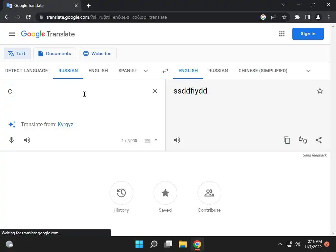Switch to Documents translation mode
This screenshot has width=336, height=252.
click(55, 53)
